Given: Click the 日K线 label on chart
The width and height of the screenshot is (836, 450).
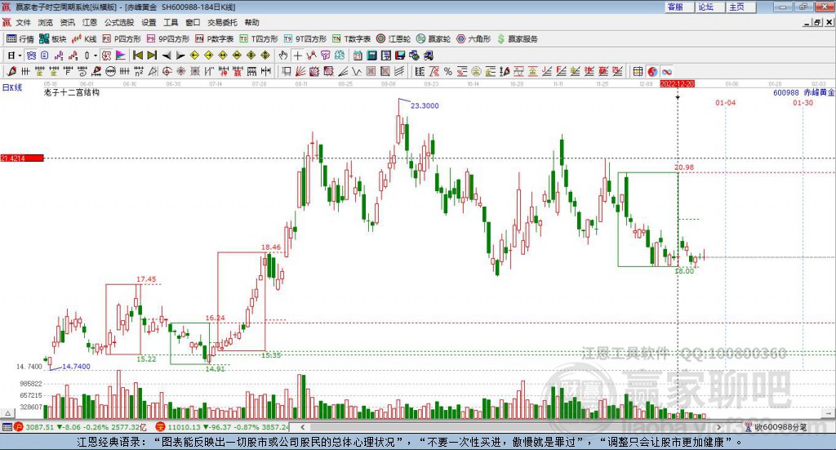Looking at the screenshot, I should point(12,87).
